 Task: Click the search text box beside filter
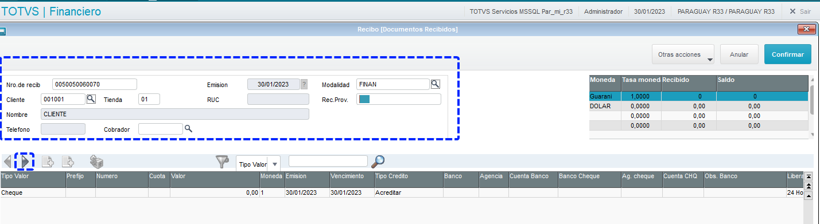(x=328, y=160)
